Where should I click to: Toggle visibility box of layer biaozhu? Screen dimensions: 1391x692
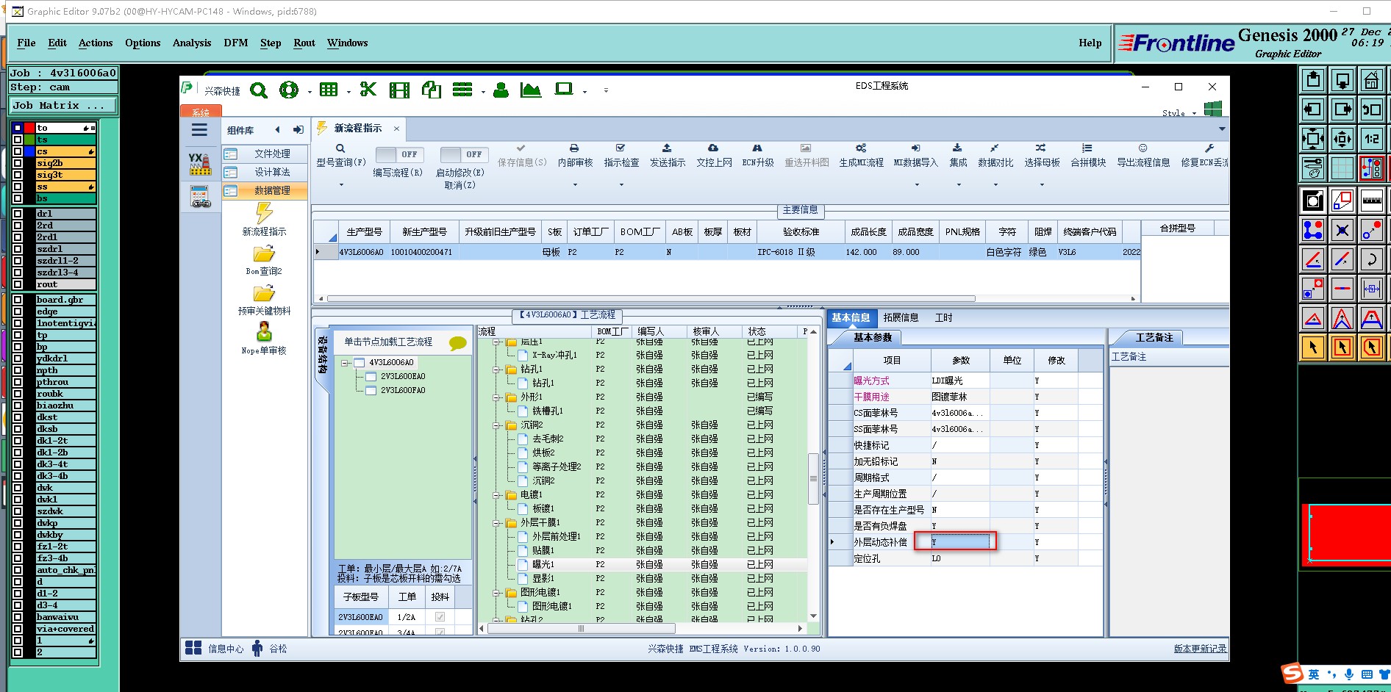point(18,406)
